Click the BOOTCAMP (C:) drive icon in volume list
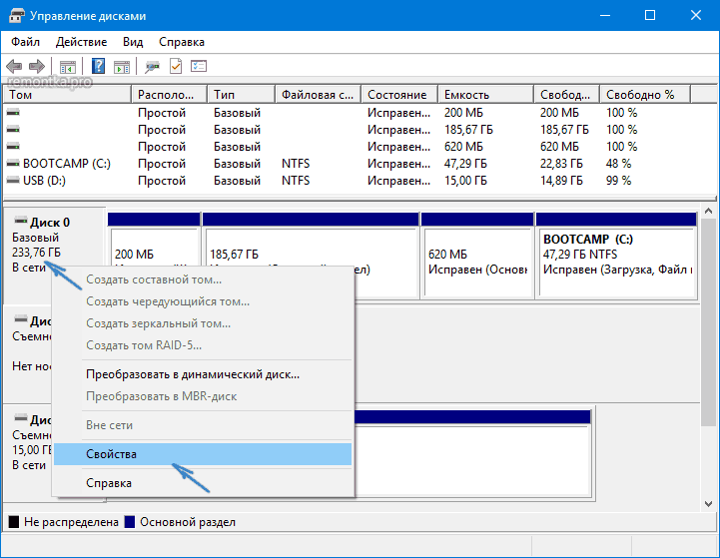 tap(13, 164)
